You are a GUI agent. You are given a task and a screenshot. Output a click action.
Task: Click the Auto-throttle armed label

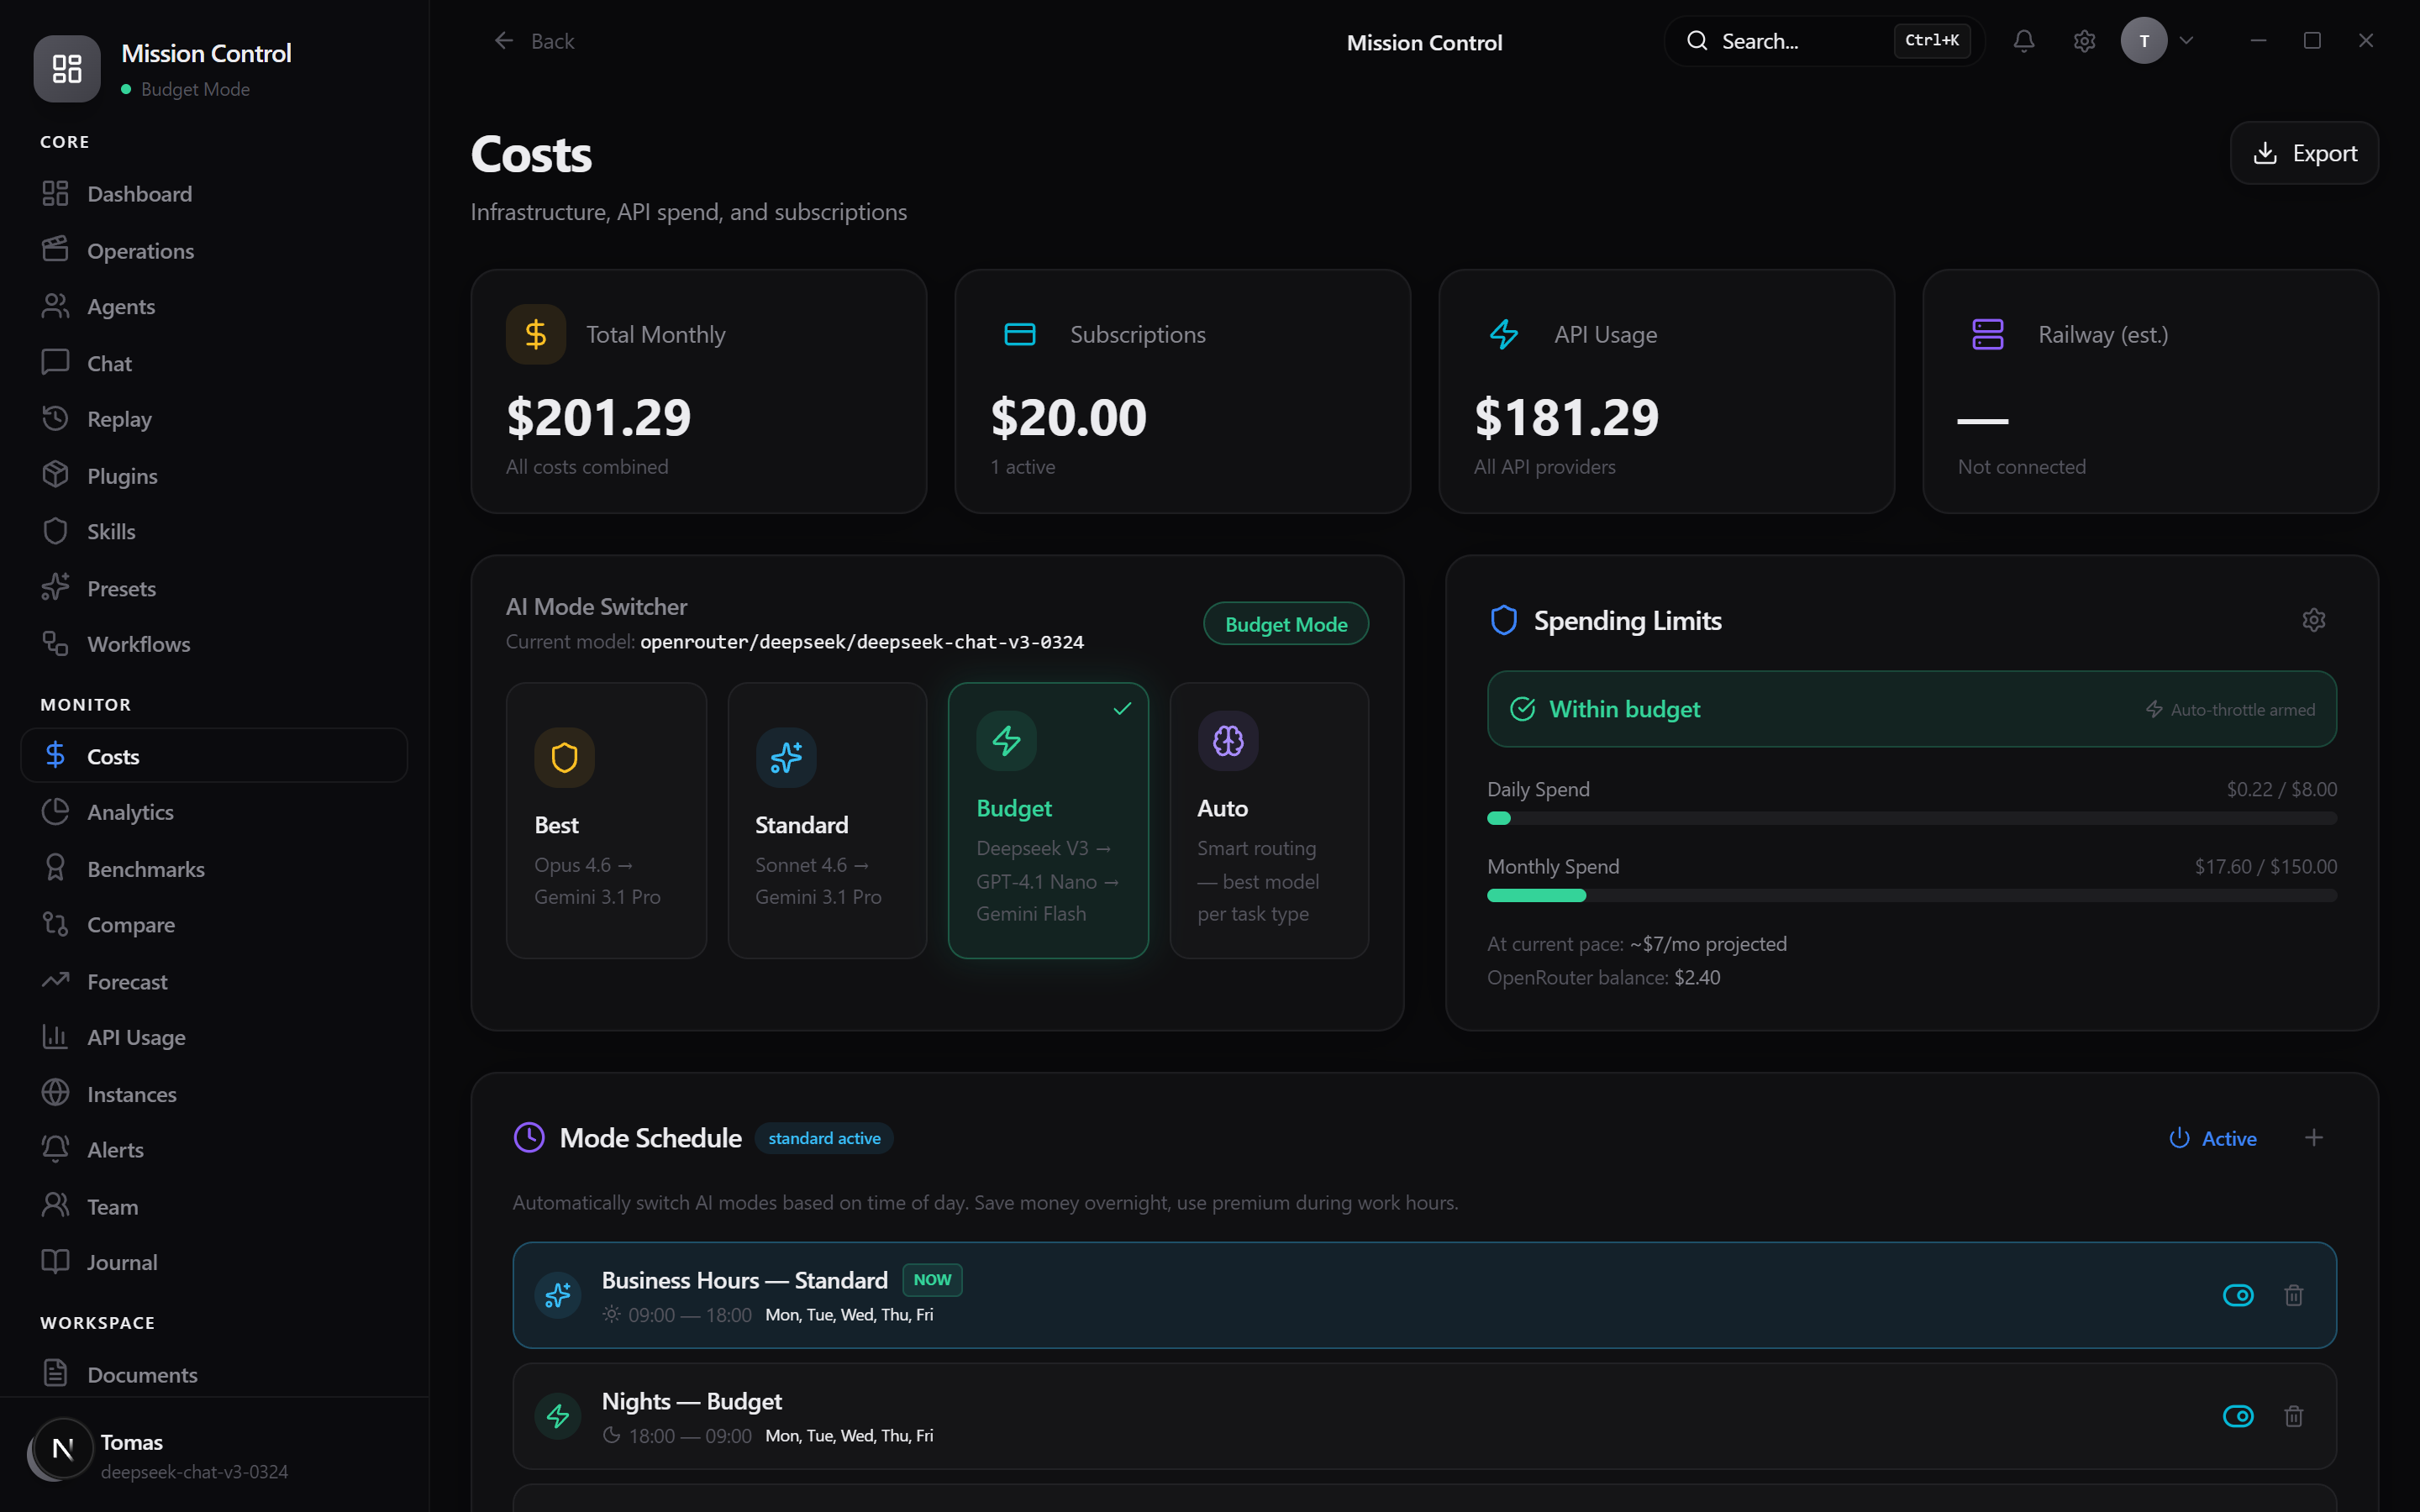(2230, 709)
